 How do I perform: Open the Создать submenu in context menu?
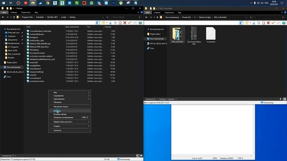point(70,126)
